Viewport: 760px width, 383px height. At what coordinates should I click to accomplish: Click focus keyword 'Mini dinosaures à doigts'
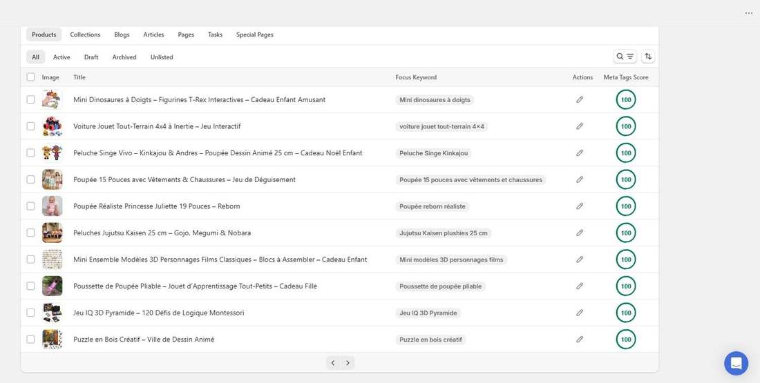click(435, 100)
